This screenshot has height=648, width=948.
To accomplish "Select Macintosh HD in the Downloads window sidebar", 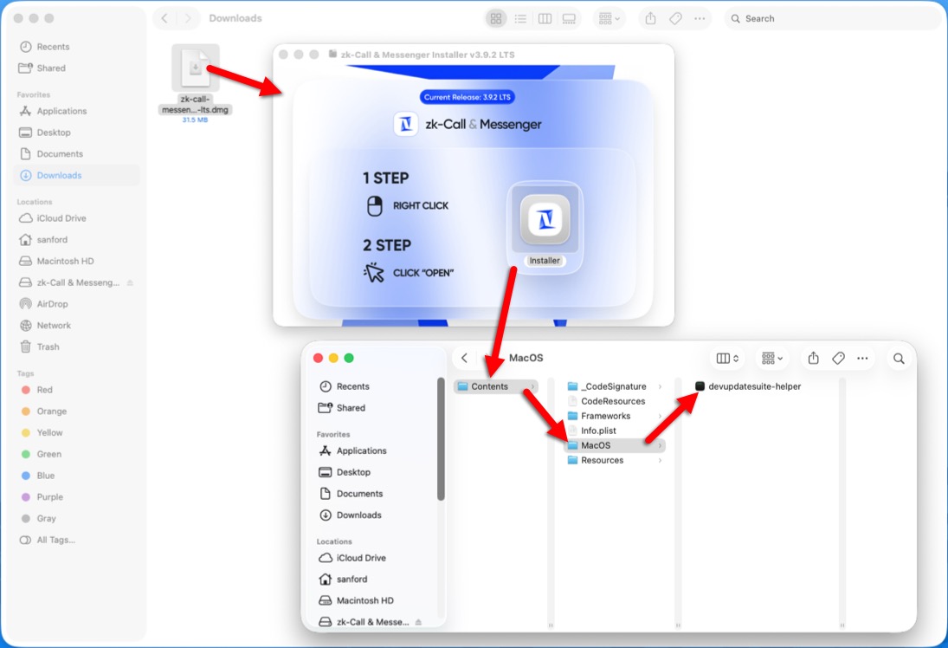I will tap(65, 261).
